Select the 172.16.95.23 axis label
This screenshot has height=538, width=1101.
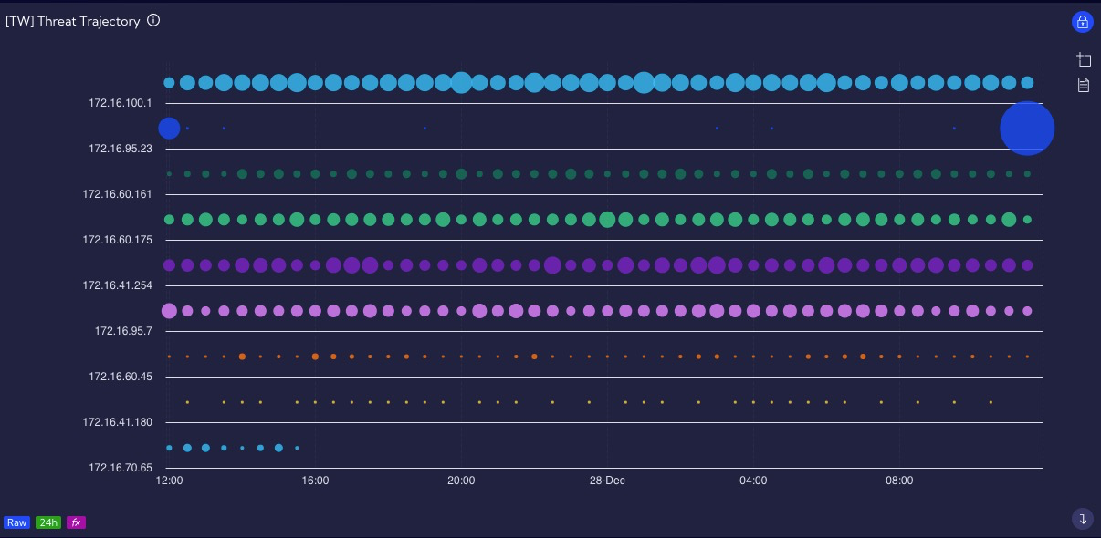click(x=121, y=149)
